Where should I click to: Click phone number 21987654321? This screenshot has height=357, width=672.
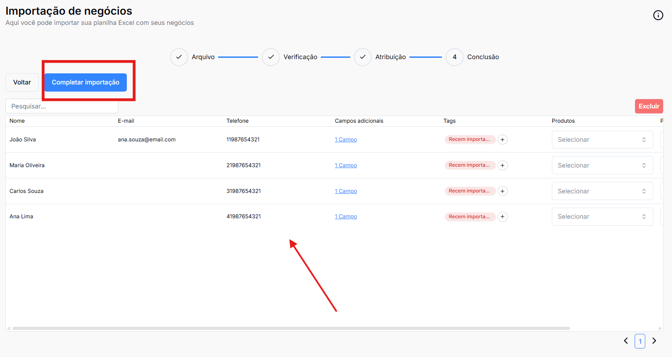(243, 165)
